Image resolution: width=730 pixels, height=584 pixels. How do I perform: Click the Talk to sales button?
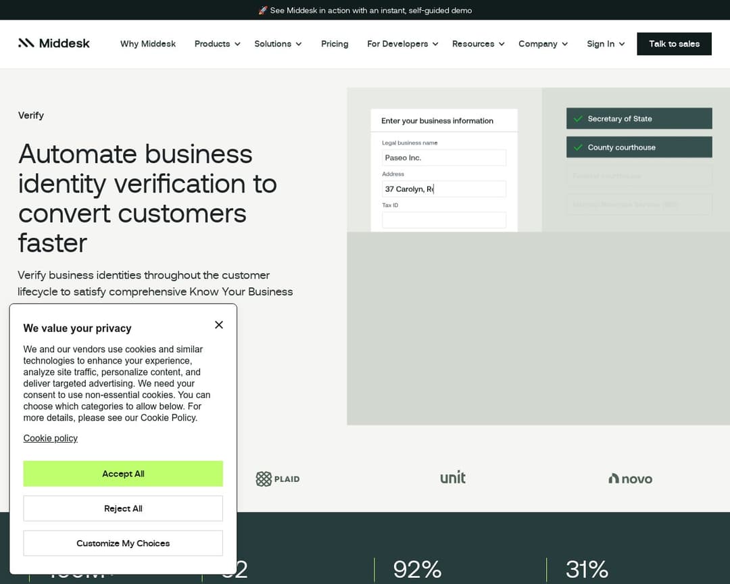pyautogui.click(x=674, y=44)
